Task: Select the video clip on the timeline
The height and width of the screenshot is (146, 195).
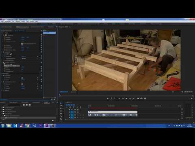Action: coord(113,112)
